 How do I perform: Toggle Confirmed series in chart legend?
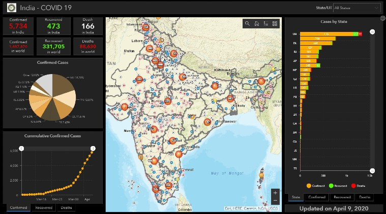(x=316, y=186)
